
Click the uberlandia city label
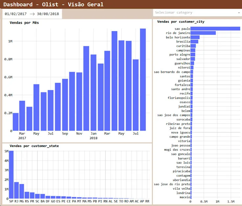tap(181, 180)
